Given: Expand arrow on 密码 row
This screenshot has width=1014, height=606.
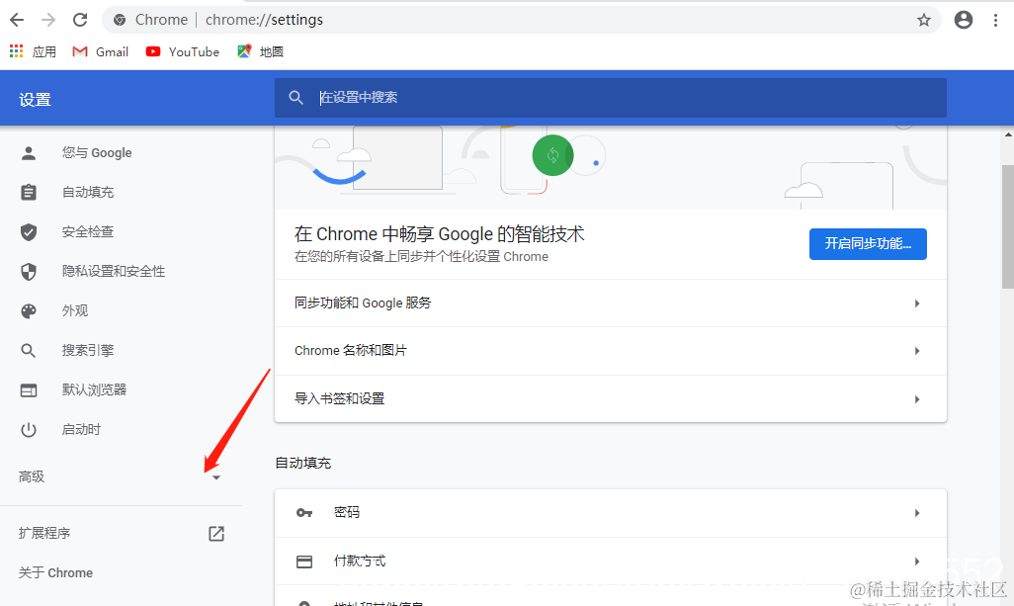Looking at the screenshot, I should pos(917,513).
